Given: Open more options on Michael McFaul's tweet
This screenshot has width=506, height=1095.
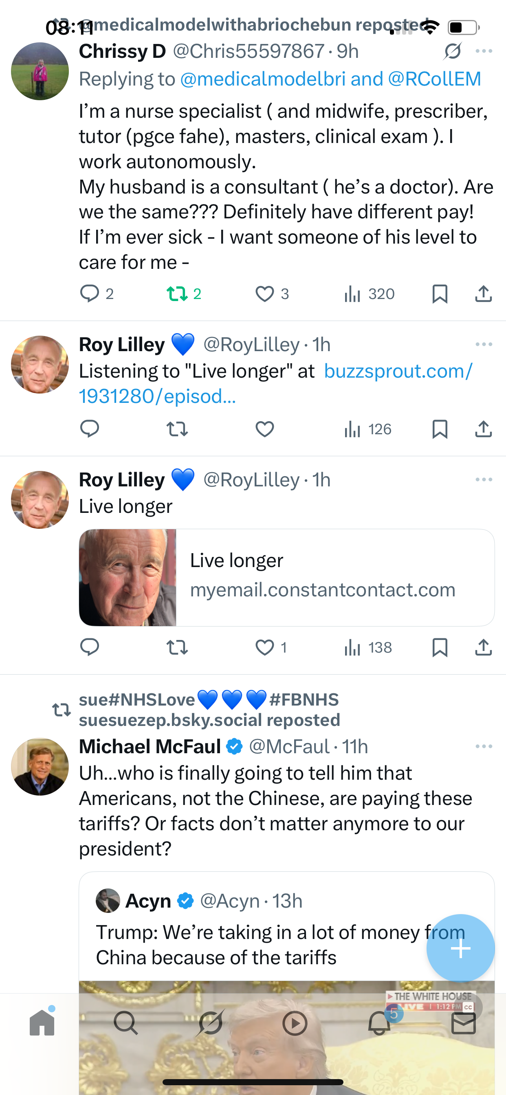Looking at the screenshot, I should pyautogui.click(x=484, y=746).
